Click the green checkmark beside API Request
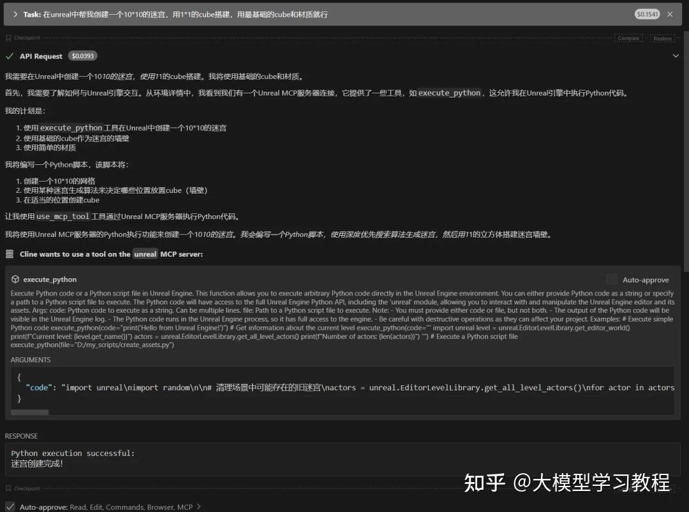 pos(10,55)
